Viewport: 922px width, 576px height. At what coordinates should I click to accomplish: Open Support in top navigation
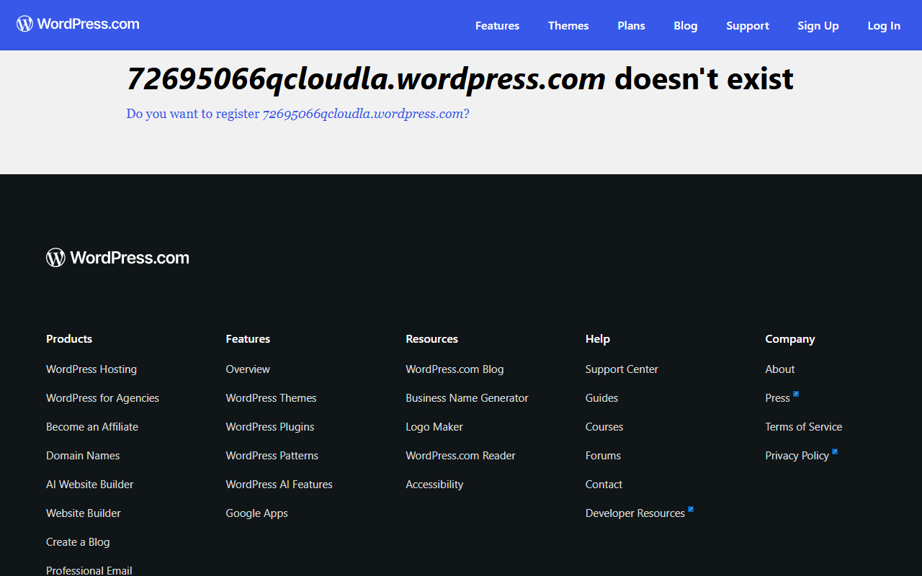click(x=748, y=25)
